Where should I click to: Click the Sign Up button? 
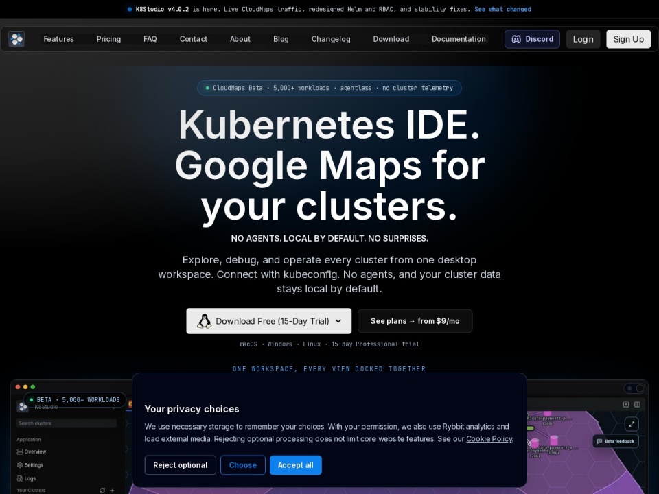point(628,39)
